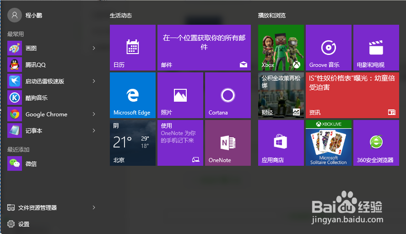Screen dimensions: 406x234
Task: Open the 应用商店 store tile
Action: [281, 143]
